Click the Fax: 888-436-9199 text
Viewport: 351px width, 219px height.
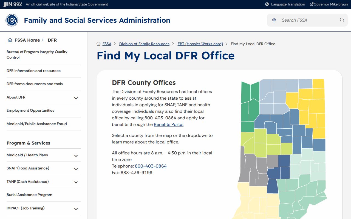[x=132, y=173]
